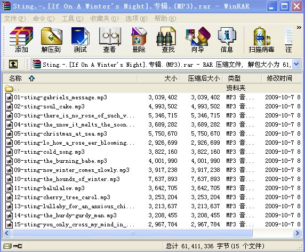This screenshot has width=305, height=252.
Task: Click the horizontal scrollbar thumb
Action: click(132, 233)
